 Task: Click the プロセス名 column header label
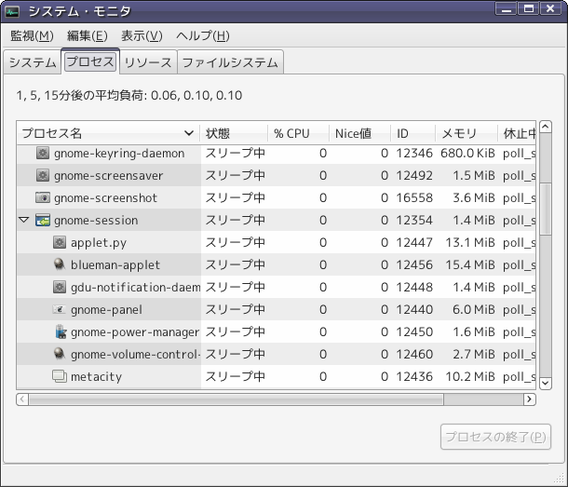coord(52,133)
